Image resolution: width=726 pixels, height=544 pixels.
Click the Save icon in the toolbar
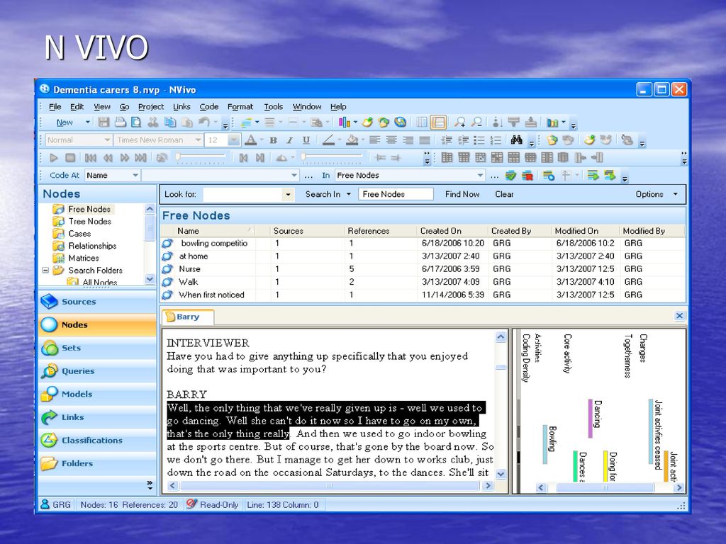coord(104,123)
